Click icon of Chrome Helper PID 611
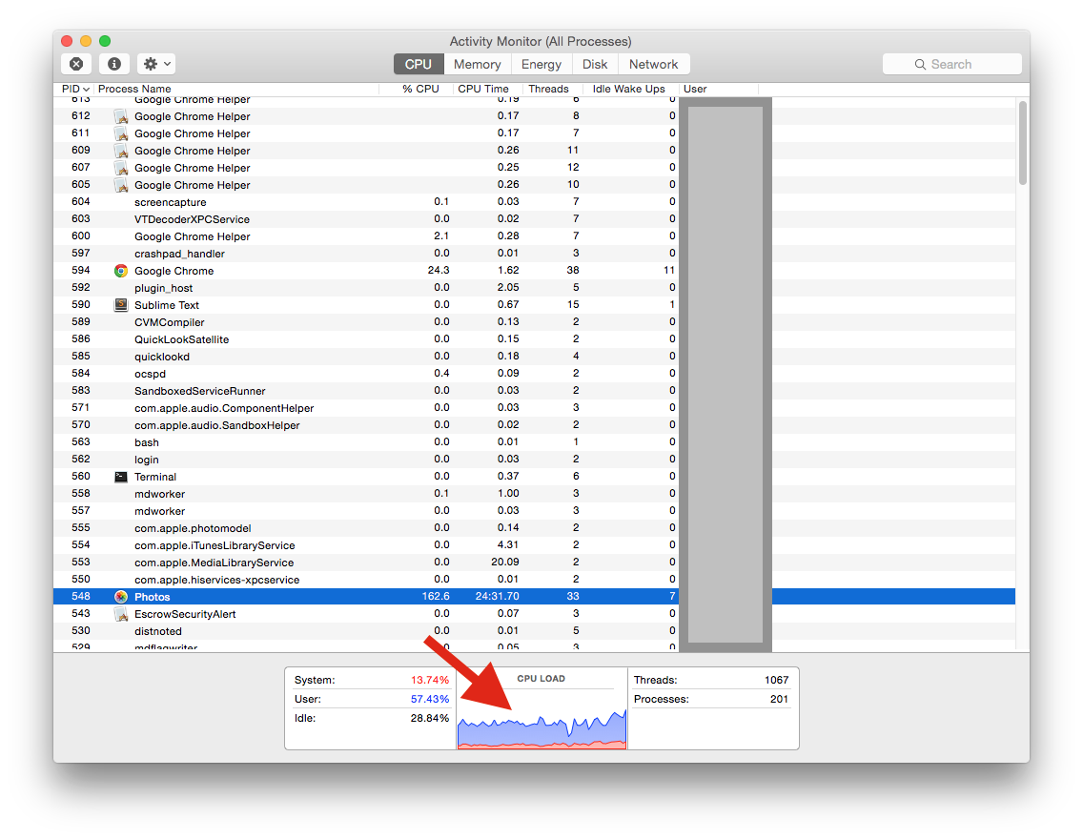This screenshot has height=839, width=1083. click(x=121, y=133)
